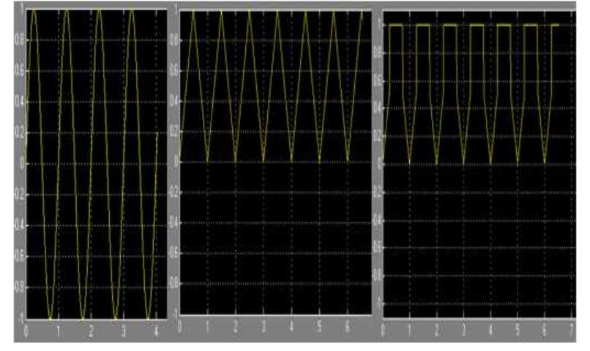
Task: Click x-axis label 1 of the triangular wave plot
Action: click(208, 327)
